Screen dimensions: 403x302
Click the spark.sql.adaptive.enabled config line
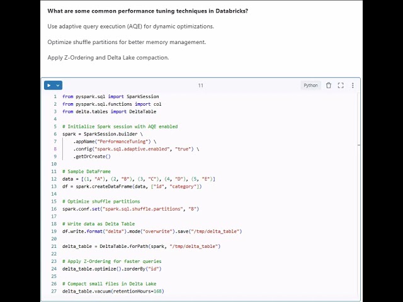tap(136, 149)
